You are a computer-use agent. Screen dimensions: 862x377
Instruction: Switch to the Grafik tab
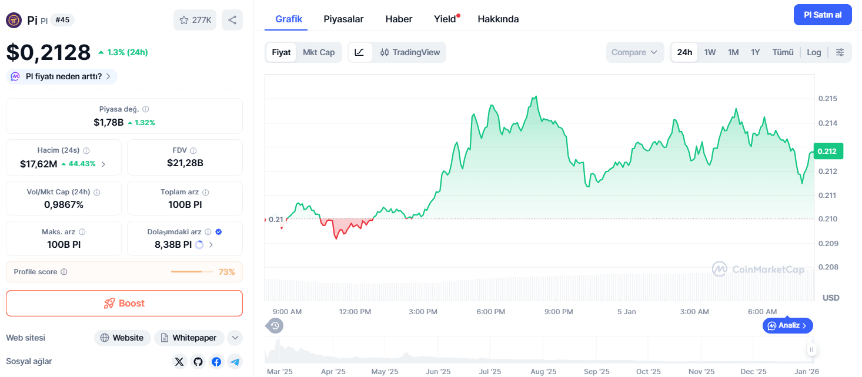click(x=289, y=19)
